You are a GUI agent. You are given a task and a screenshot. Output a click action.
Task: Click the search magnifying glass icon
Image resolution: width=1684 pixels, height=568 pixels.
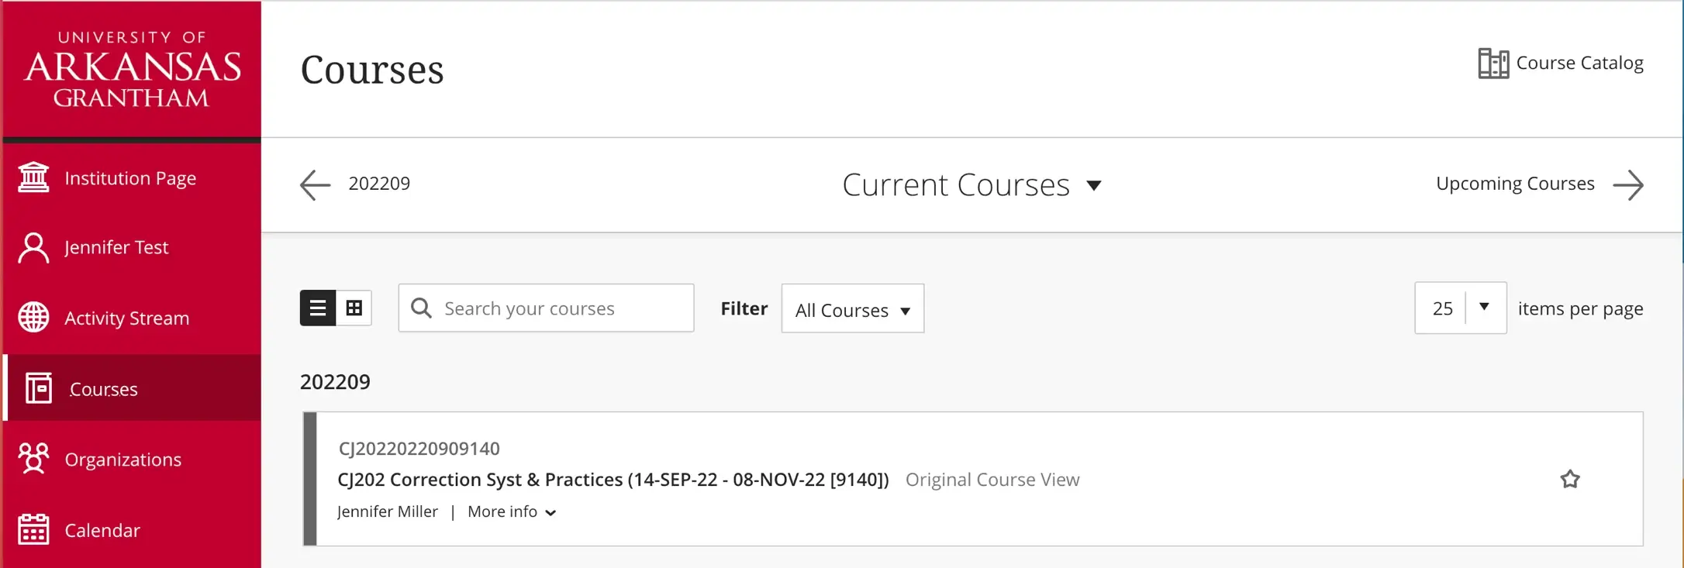[x=421, y=308]
